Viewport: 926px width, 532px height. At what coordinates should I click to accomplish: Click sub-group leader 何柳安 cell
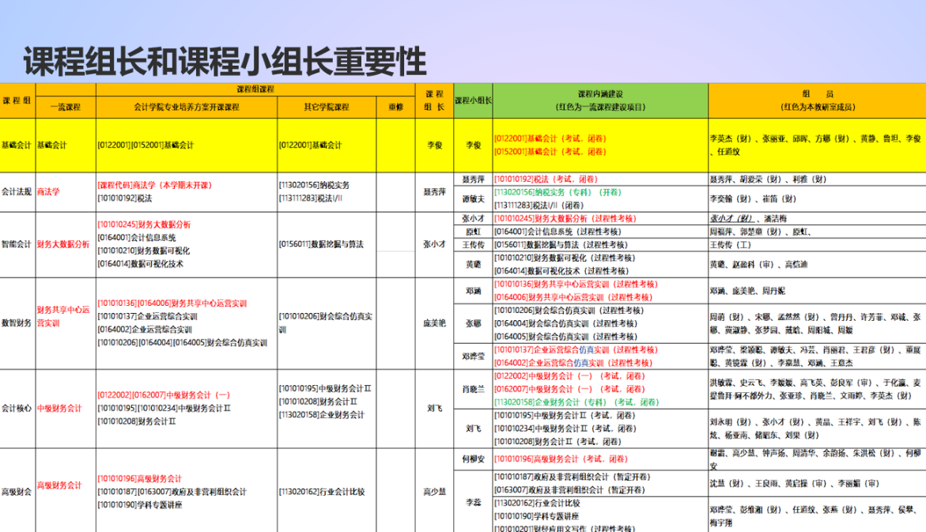(473, 459)
